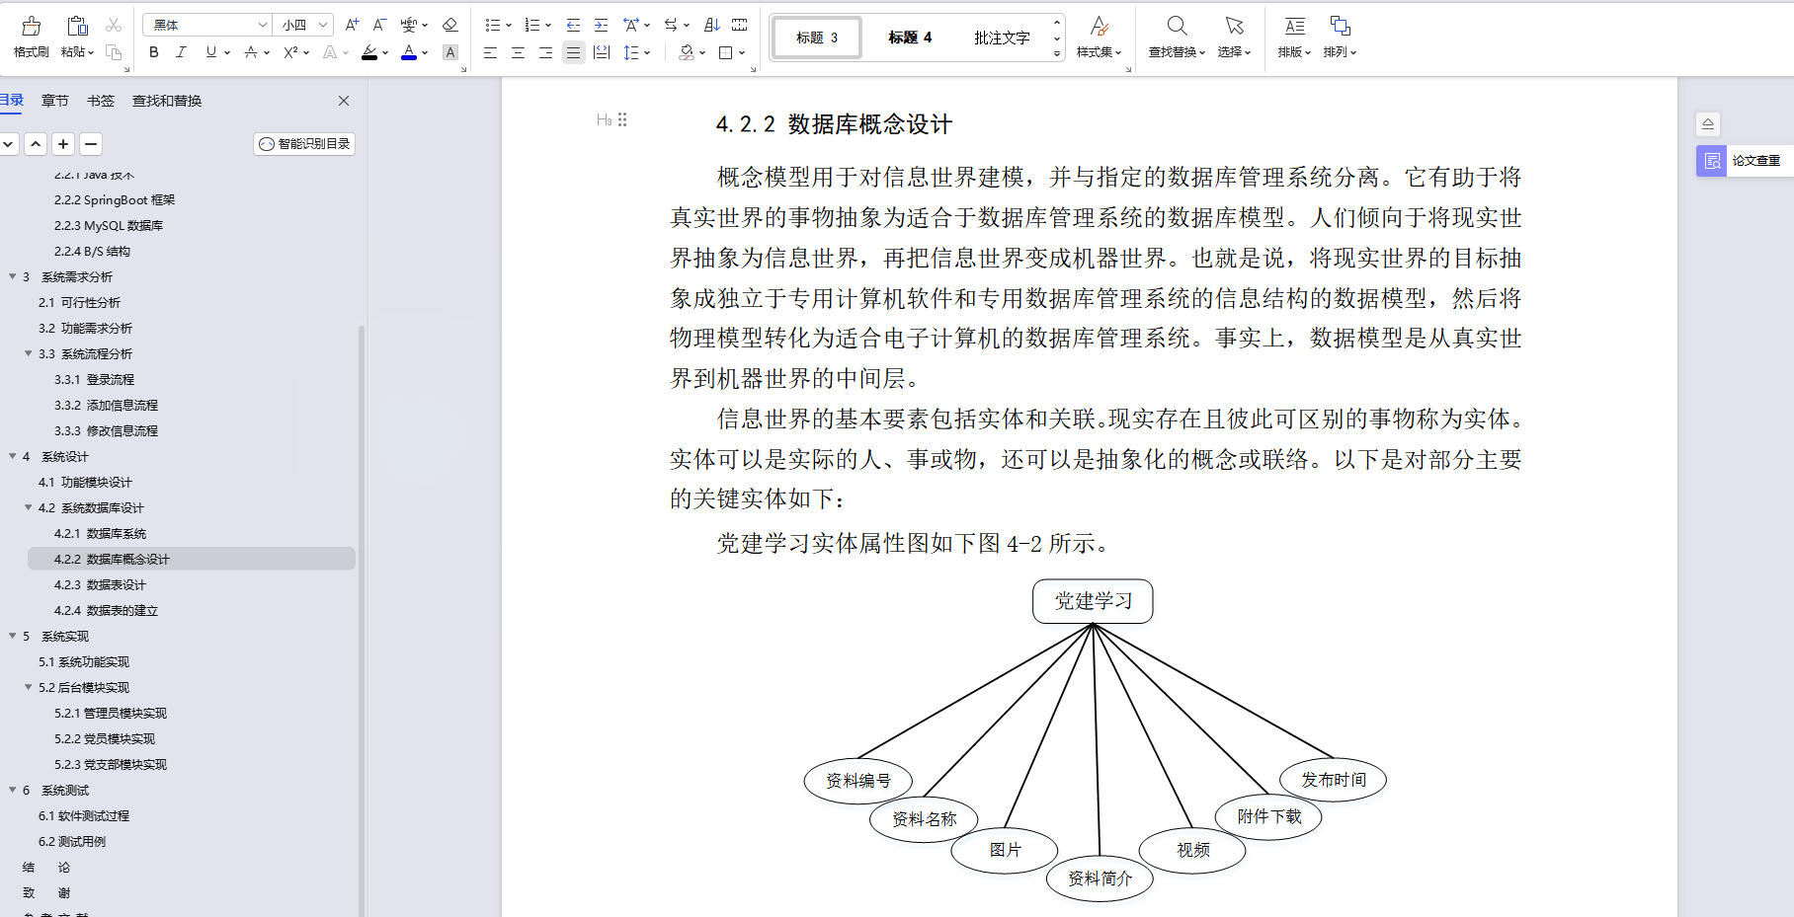Viewport: 1794px width, 917px height.
Task: Click the scissors cut icon
Action: point(114,24)
